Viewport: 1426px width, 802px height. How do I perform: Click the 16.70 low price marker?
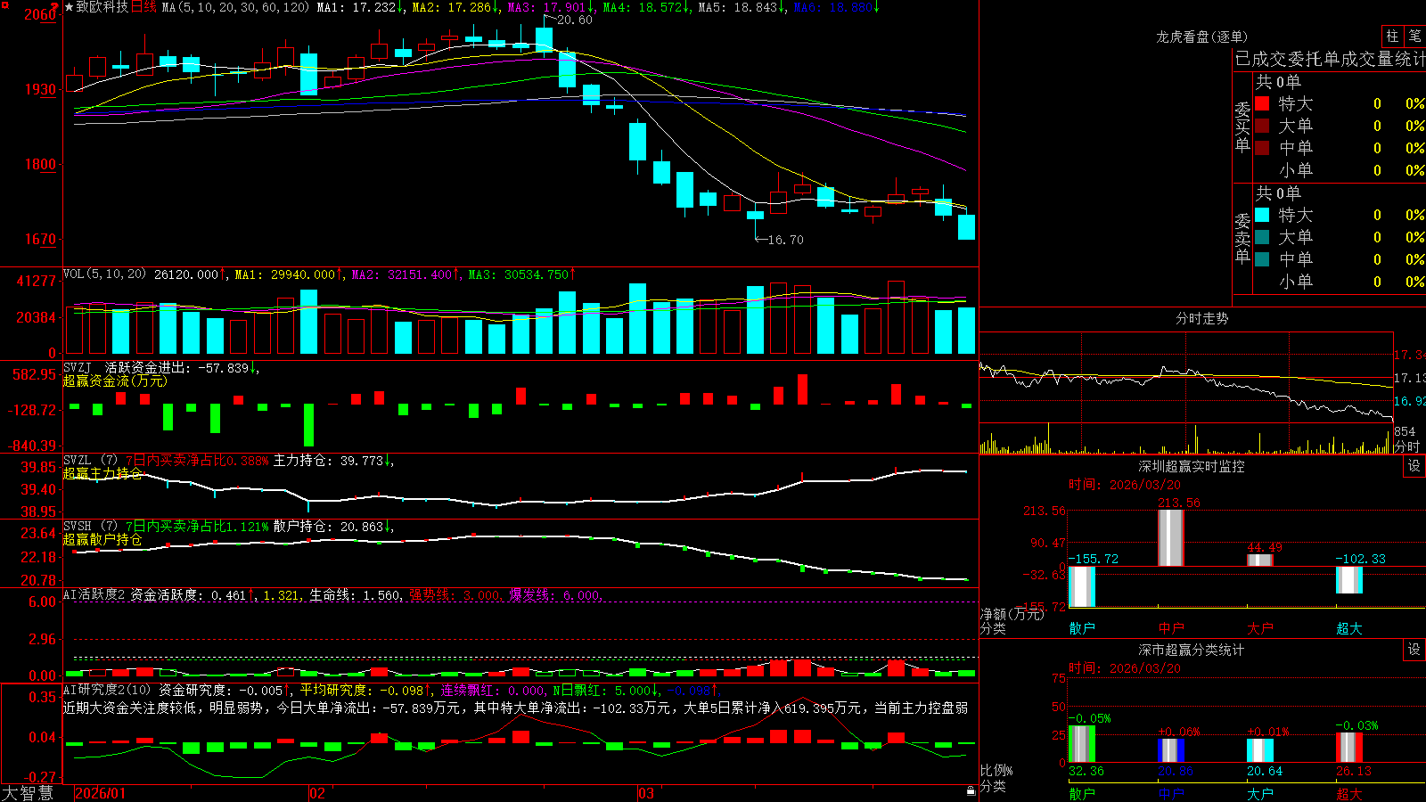click(x=785, y=240)
